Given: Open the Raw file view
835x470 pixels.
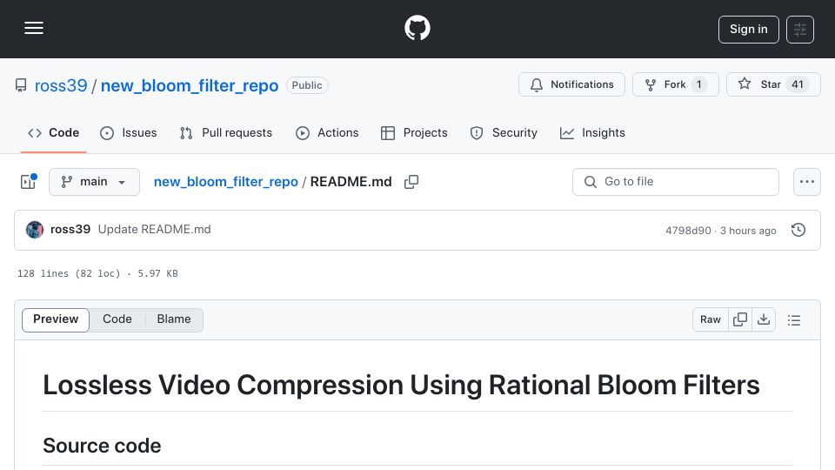Looking at the screenshot, I should 711,319.
